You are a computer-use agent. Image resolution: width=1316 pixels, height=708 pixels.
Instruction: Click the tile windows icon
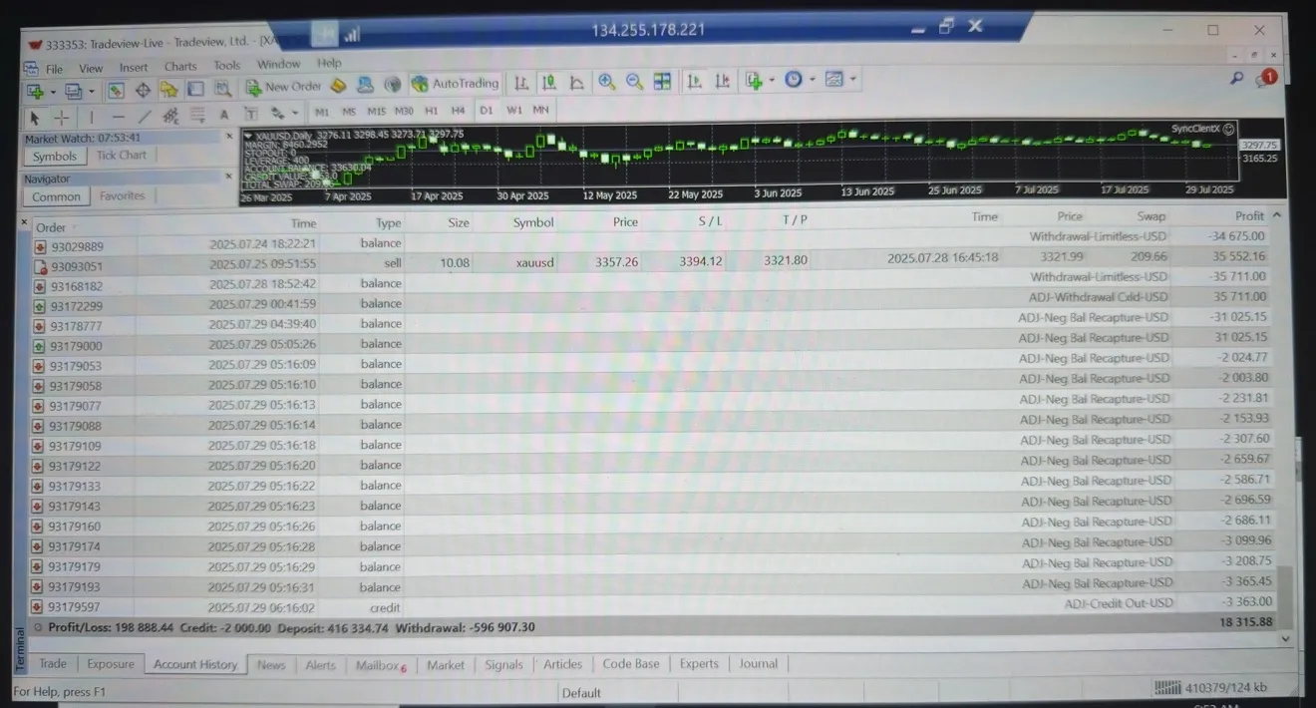point(662,82)
